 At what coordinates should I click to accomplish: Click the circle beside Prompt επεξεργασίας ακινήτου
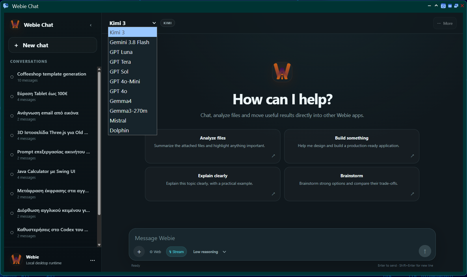click(12, 155)
